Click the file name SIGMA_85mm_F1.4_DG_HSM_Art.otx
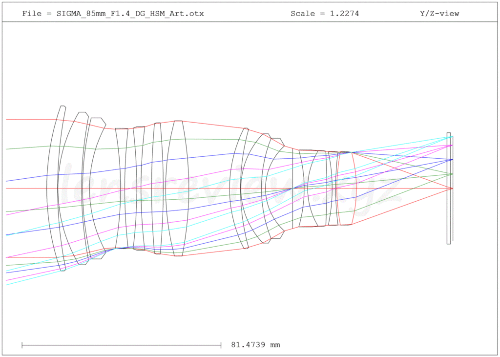Viewport: 500px width, 357px height. coord(130,14)
